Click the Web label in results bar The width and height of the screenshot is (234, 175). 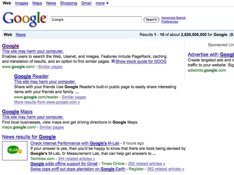point(8,35)
